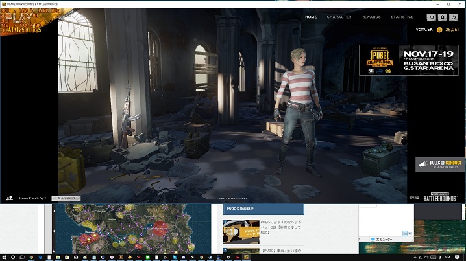466x261 pixels.
Task: Open the PUBGにおすすめなヘッドセット article link
Action: pos(282,227)
